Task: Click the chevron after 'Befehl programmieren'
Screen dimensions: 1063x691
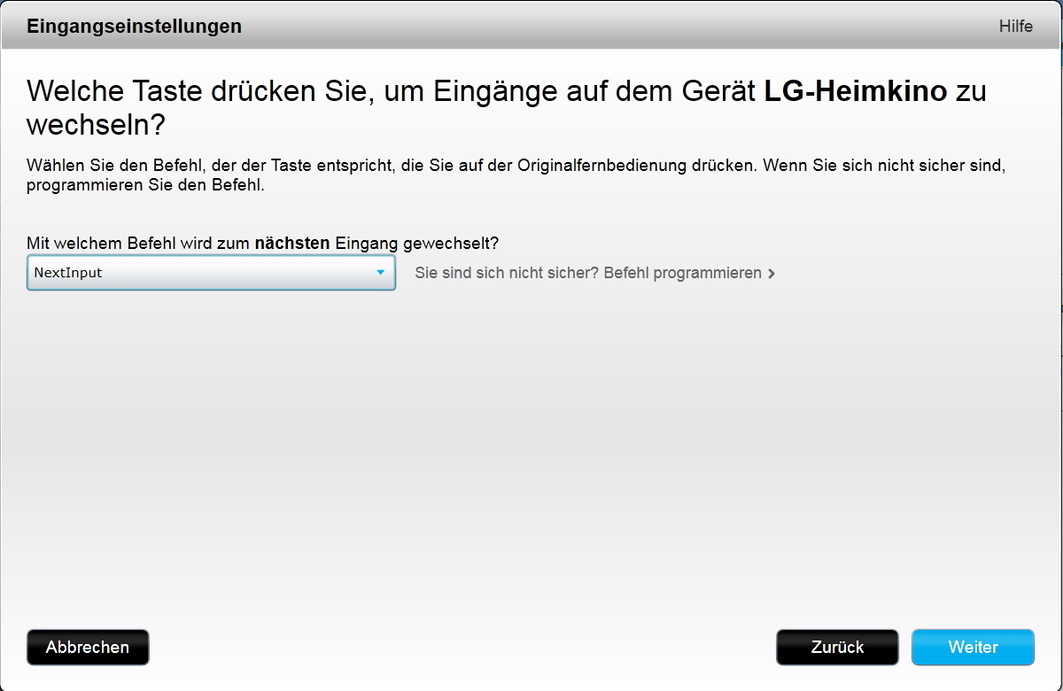Action: 772,274
